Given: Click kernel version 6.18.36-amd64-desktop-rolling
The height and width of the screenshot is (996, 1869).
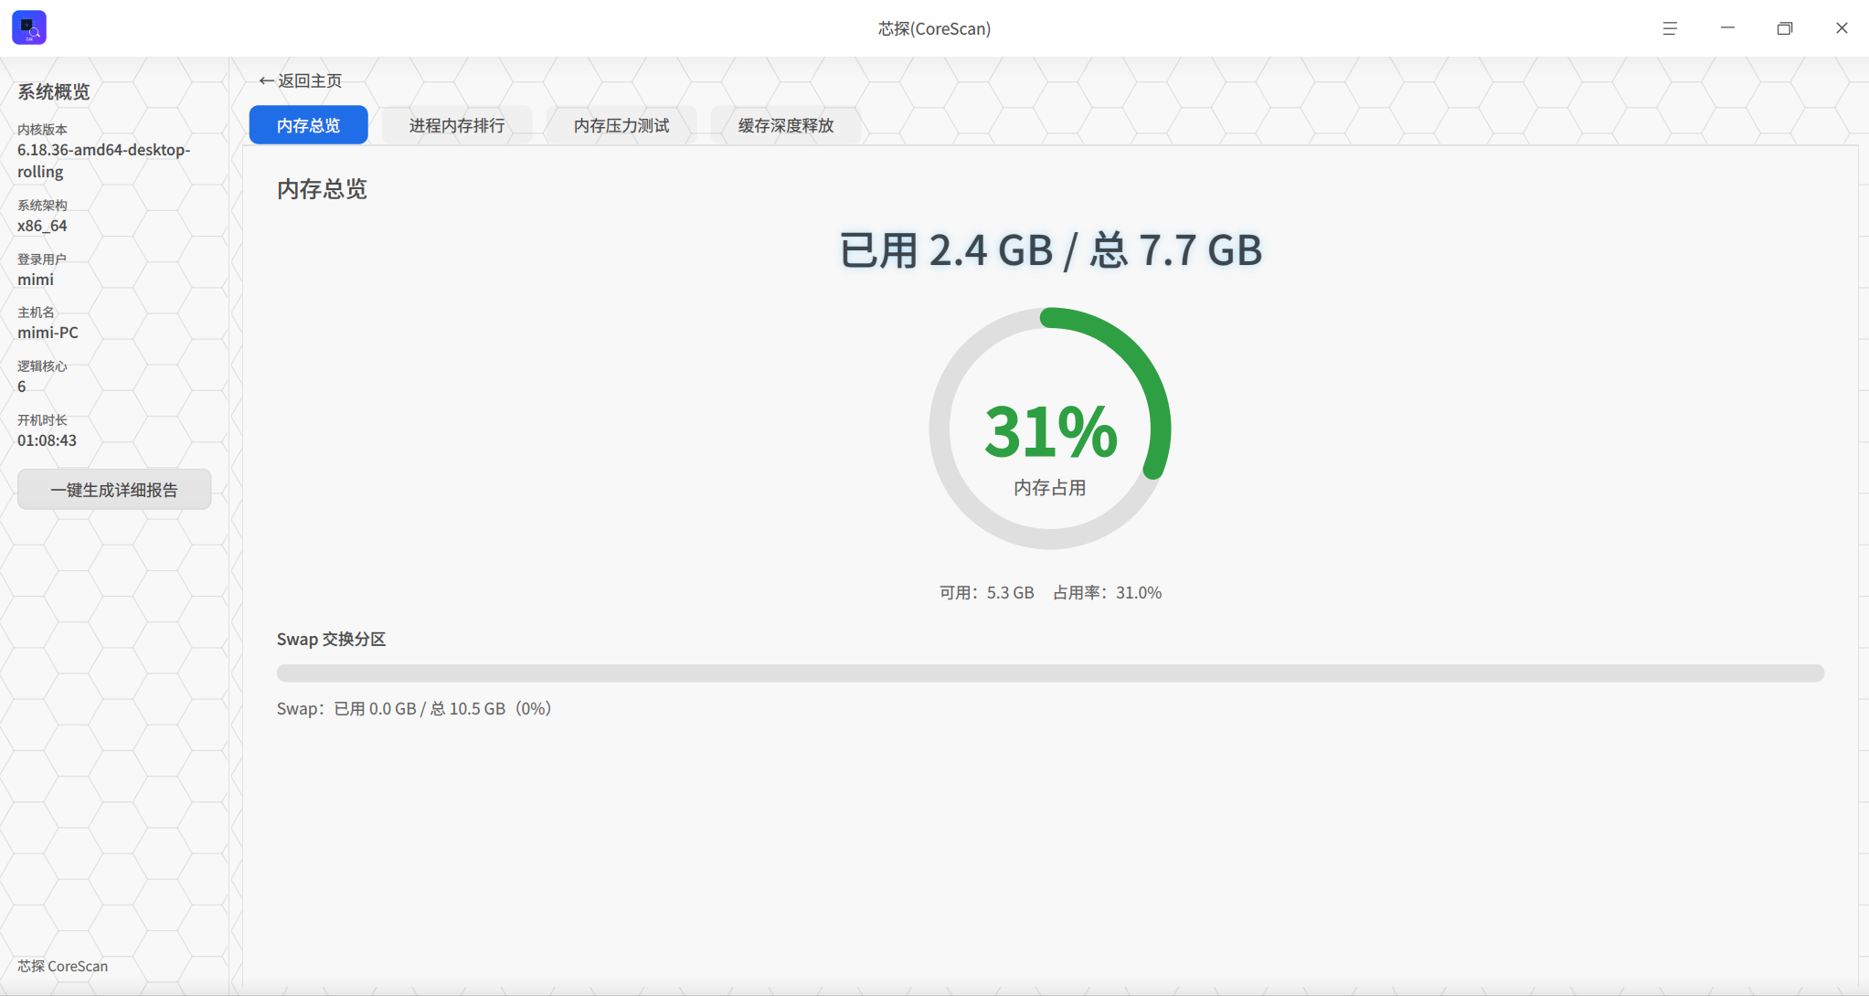Looking at the screenshot, I should coord(103,161).
